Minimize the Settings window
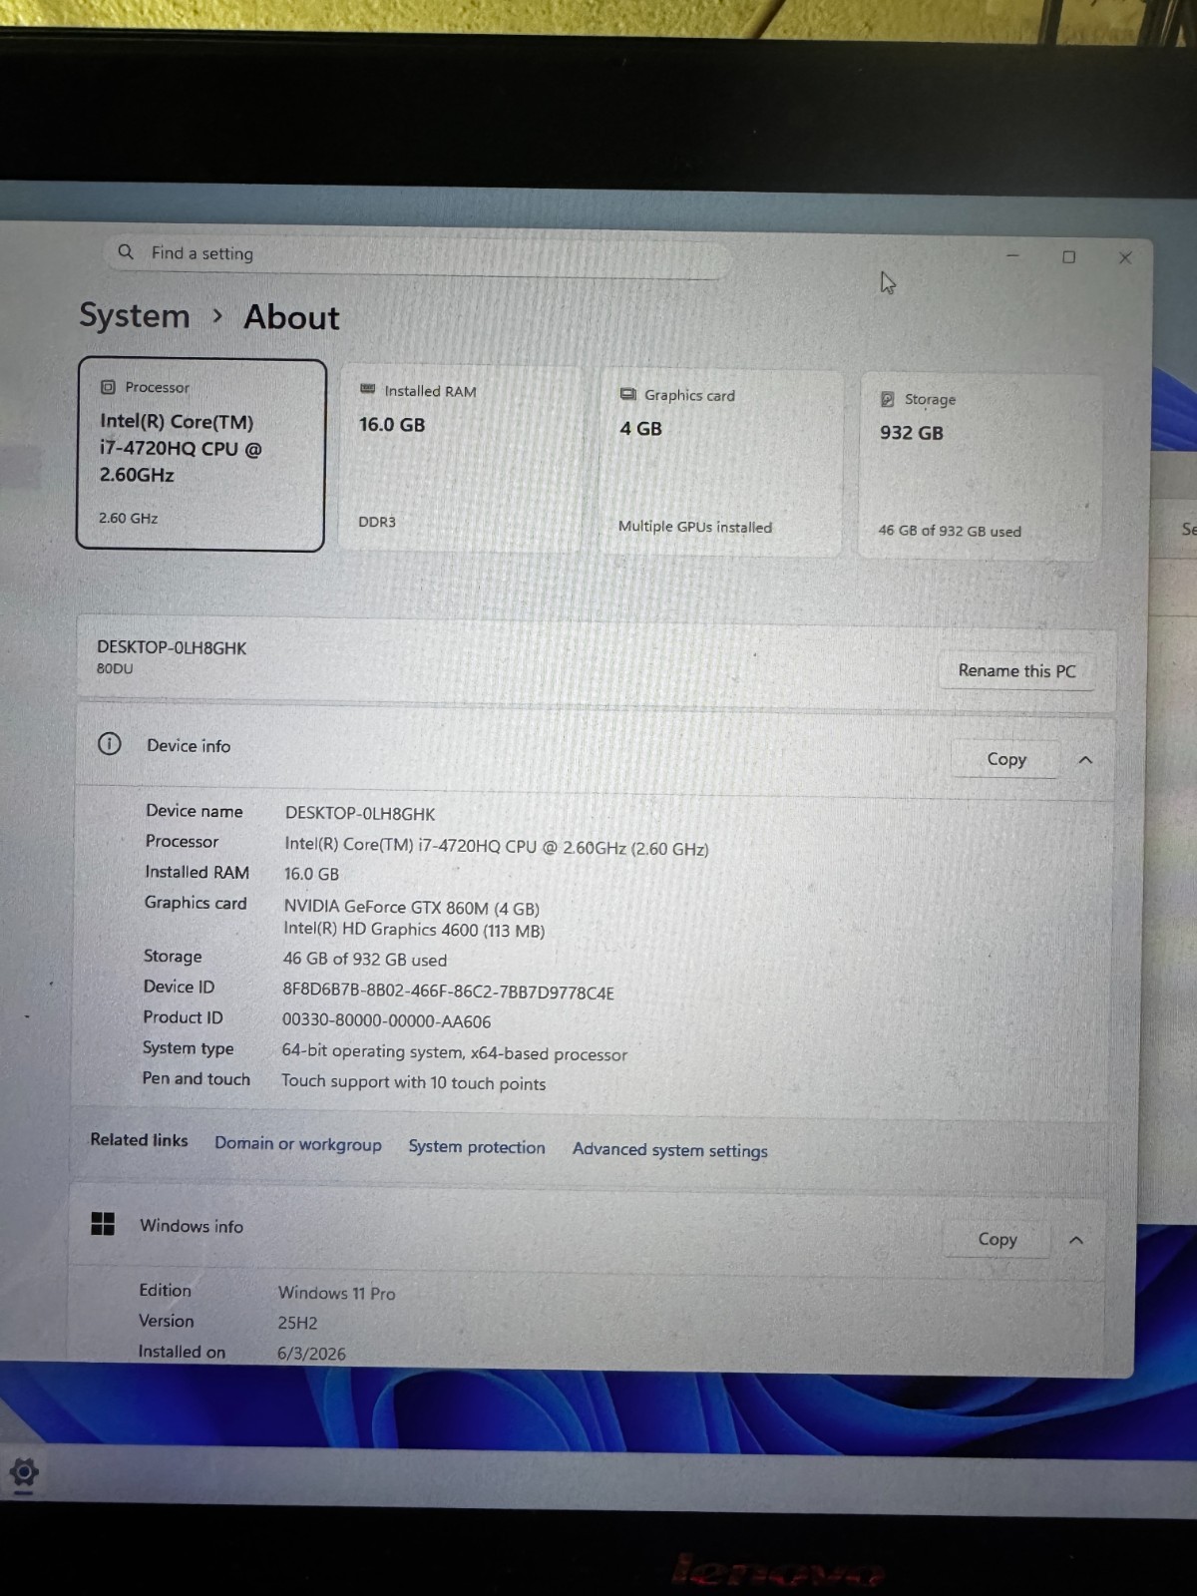This screenshot has width=1197, height=1596. pyautogui.click(x=1012, y=255)
